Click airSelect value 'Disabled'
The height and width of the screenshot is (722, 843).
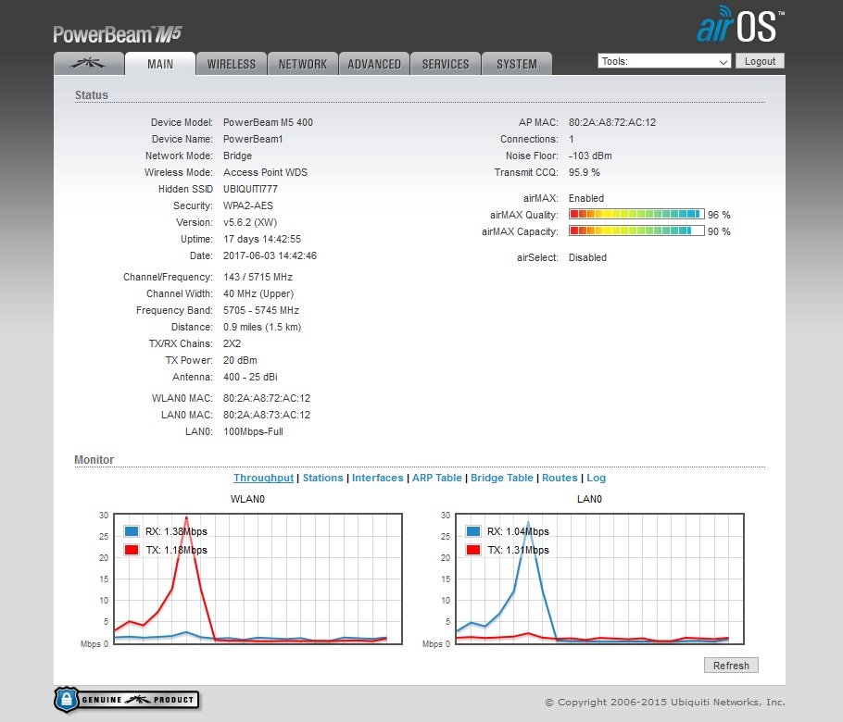[587, 258]
